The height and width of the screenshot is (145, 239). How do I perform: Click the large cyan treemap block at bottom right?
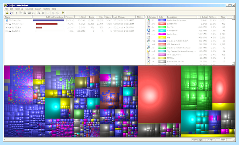tap(188, 121)
